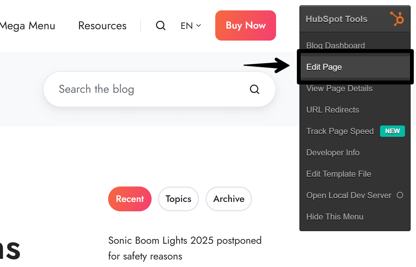Switch to the Topics tab

click(x=178, y=199)
